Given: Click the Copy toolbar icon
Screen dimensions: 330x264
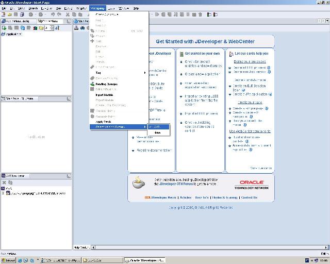Looking at the screenshot, I should click(74, 14).
